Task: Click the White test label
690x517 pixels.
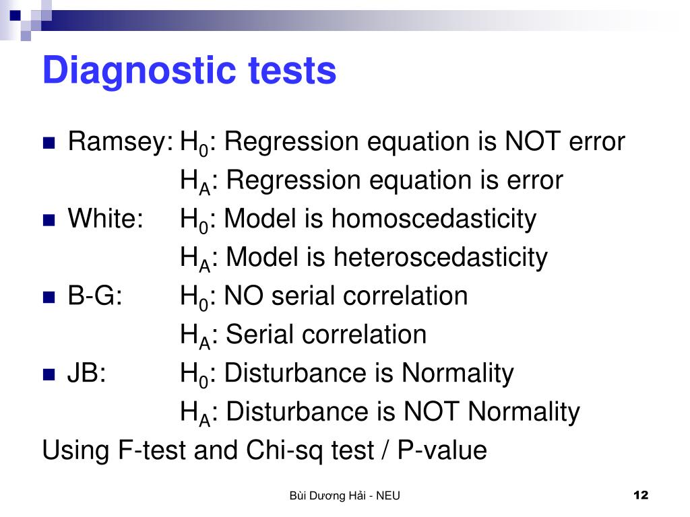Action: pyautogui.click(x=106, y=219)
